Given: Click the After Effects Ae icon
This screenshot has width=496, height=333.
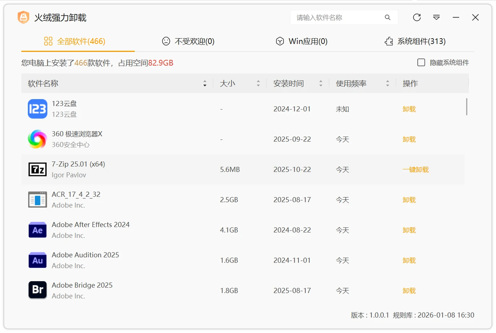Looking at the screenshot, I should (37, 230).
